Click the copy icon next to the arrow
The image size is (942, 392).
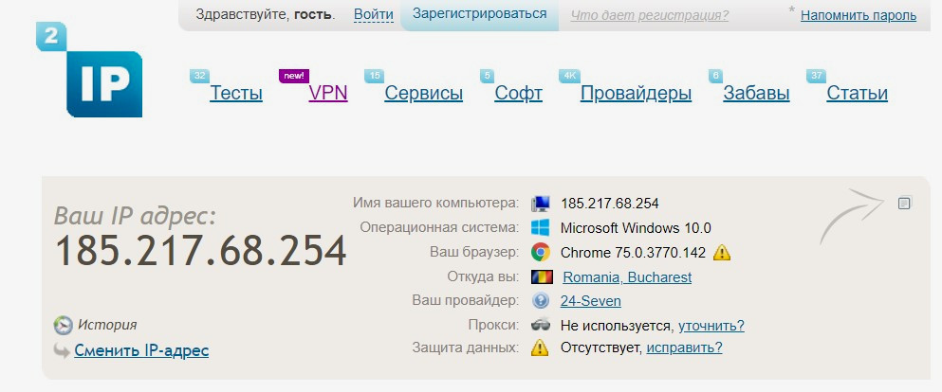pos(904,204)
